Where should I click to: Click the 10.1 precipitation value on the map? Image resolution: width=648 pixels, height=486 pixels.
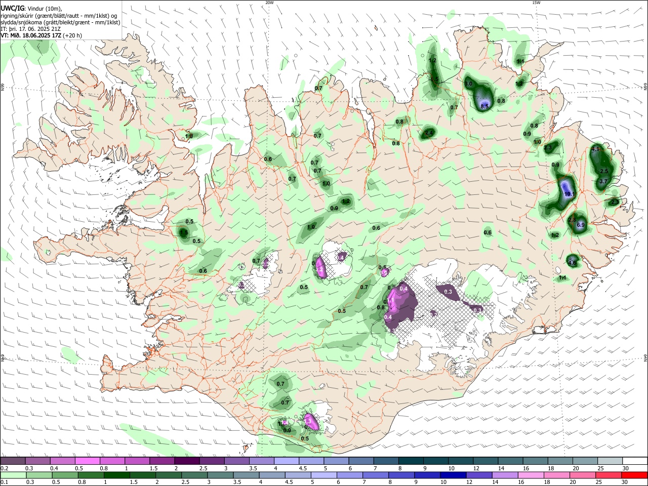[570, 194]
